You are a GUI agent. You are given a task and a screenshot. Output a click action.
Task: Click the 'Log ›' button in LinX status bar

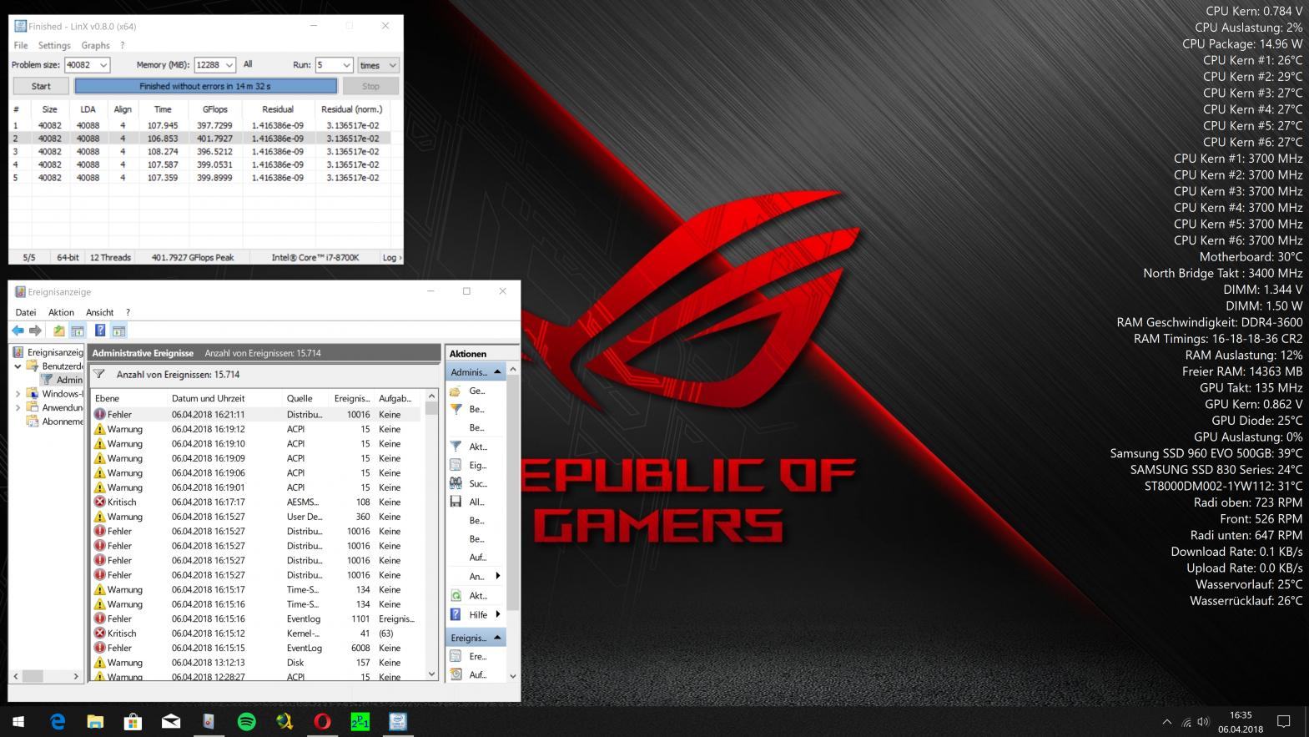(x=390, y=257)
